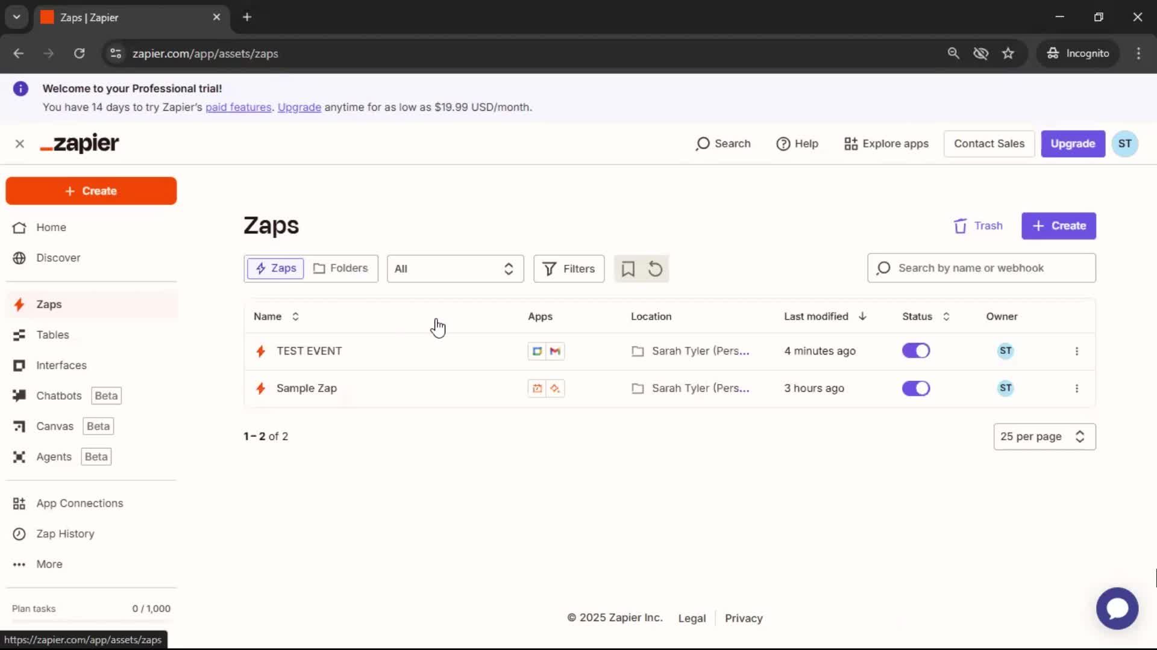Toggle off the Sample Zap status

(x=916, y=388)
